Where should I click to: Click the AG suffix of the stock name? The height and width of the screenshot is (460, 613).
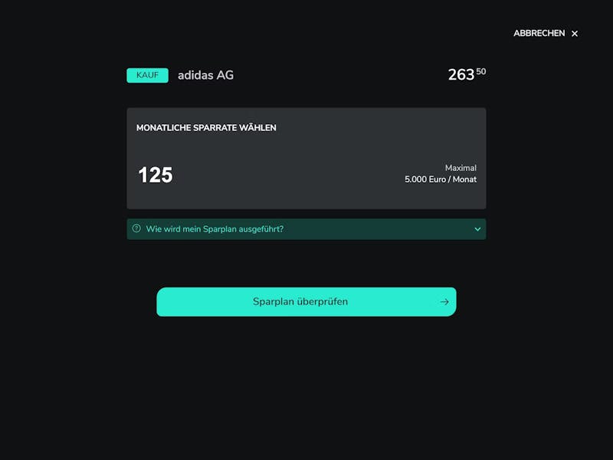click(225, 75)
